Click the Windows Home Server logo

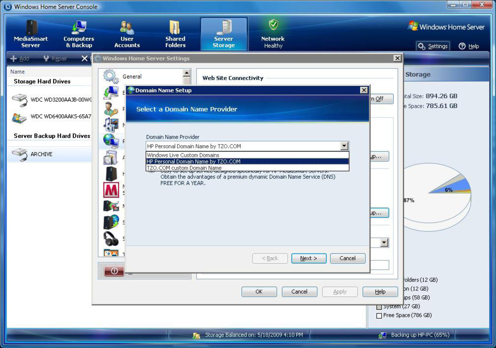click(x=446, y=27)
